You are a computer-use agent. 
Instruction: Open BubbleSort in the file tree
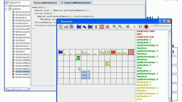coord(21,18)
